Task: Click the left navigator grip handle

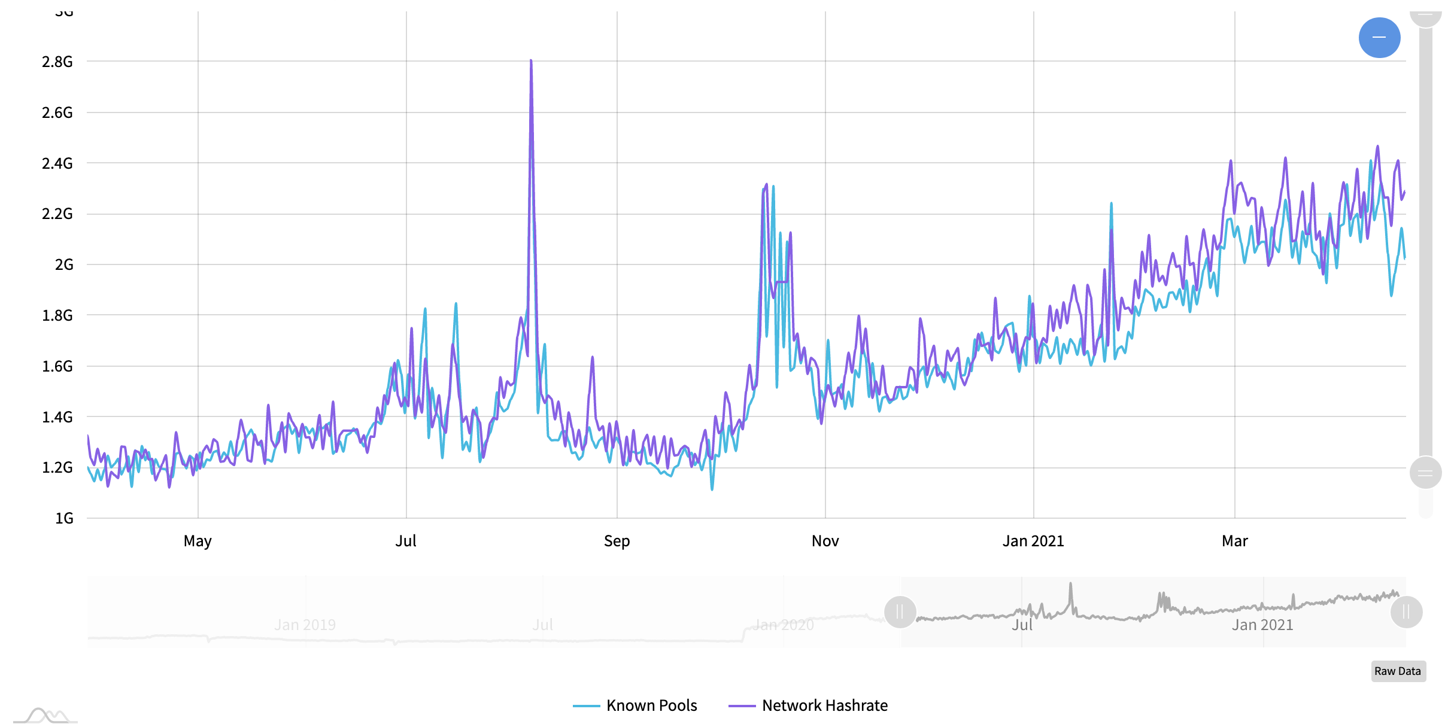Action: click(900, 612)
